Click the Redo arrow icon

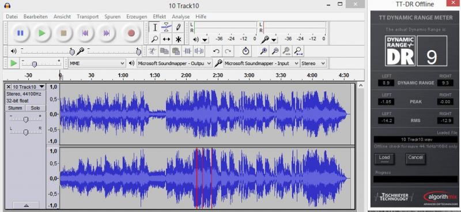(x=228, y=51)
